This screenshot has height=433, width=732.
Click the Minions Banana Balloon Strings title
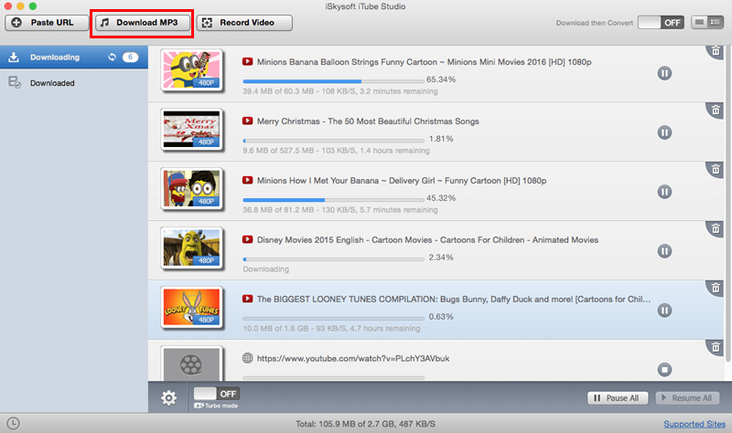[424, 62]
